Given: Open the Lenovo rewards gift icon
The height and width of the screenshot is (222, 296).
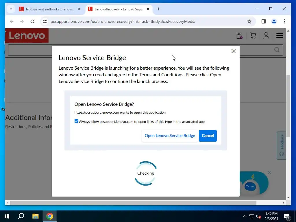Looking at the screenshot, I should click(239, 36).
